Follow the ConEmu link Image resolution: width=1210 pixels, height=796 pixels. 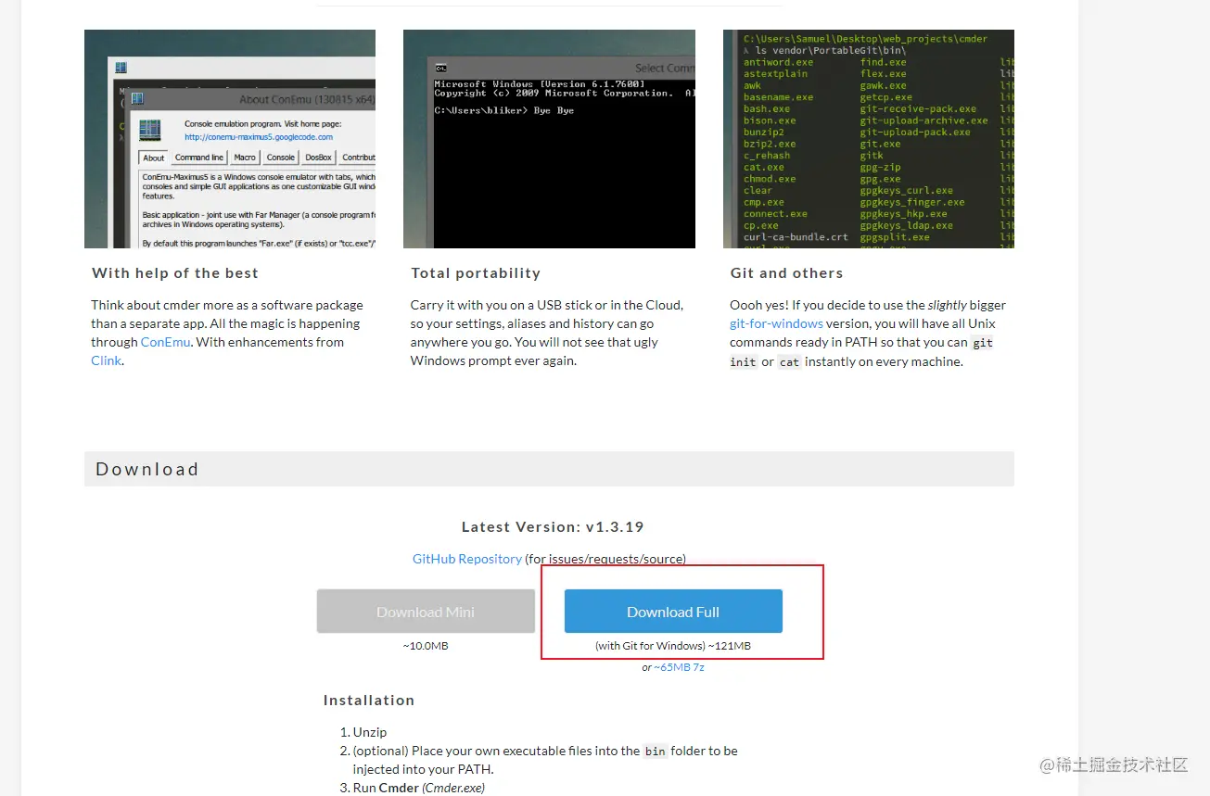pos(166,342)
